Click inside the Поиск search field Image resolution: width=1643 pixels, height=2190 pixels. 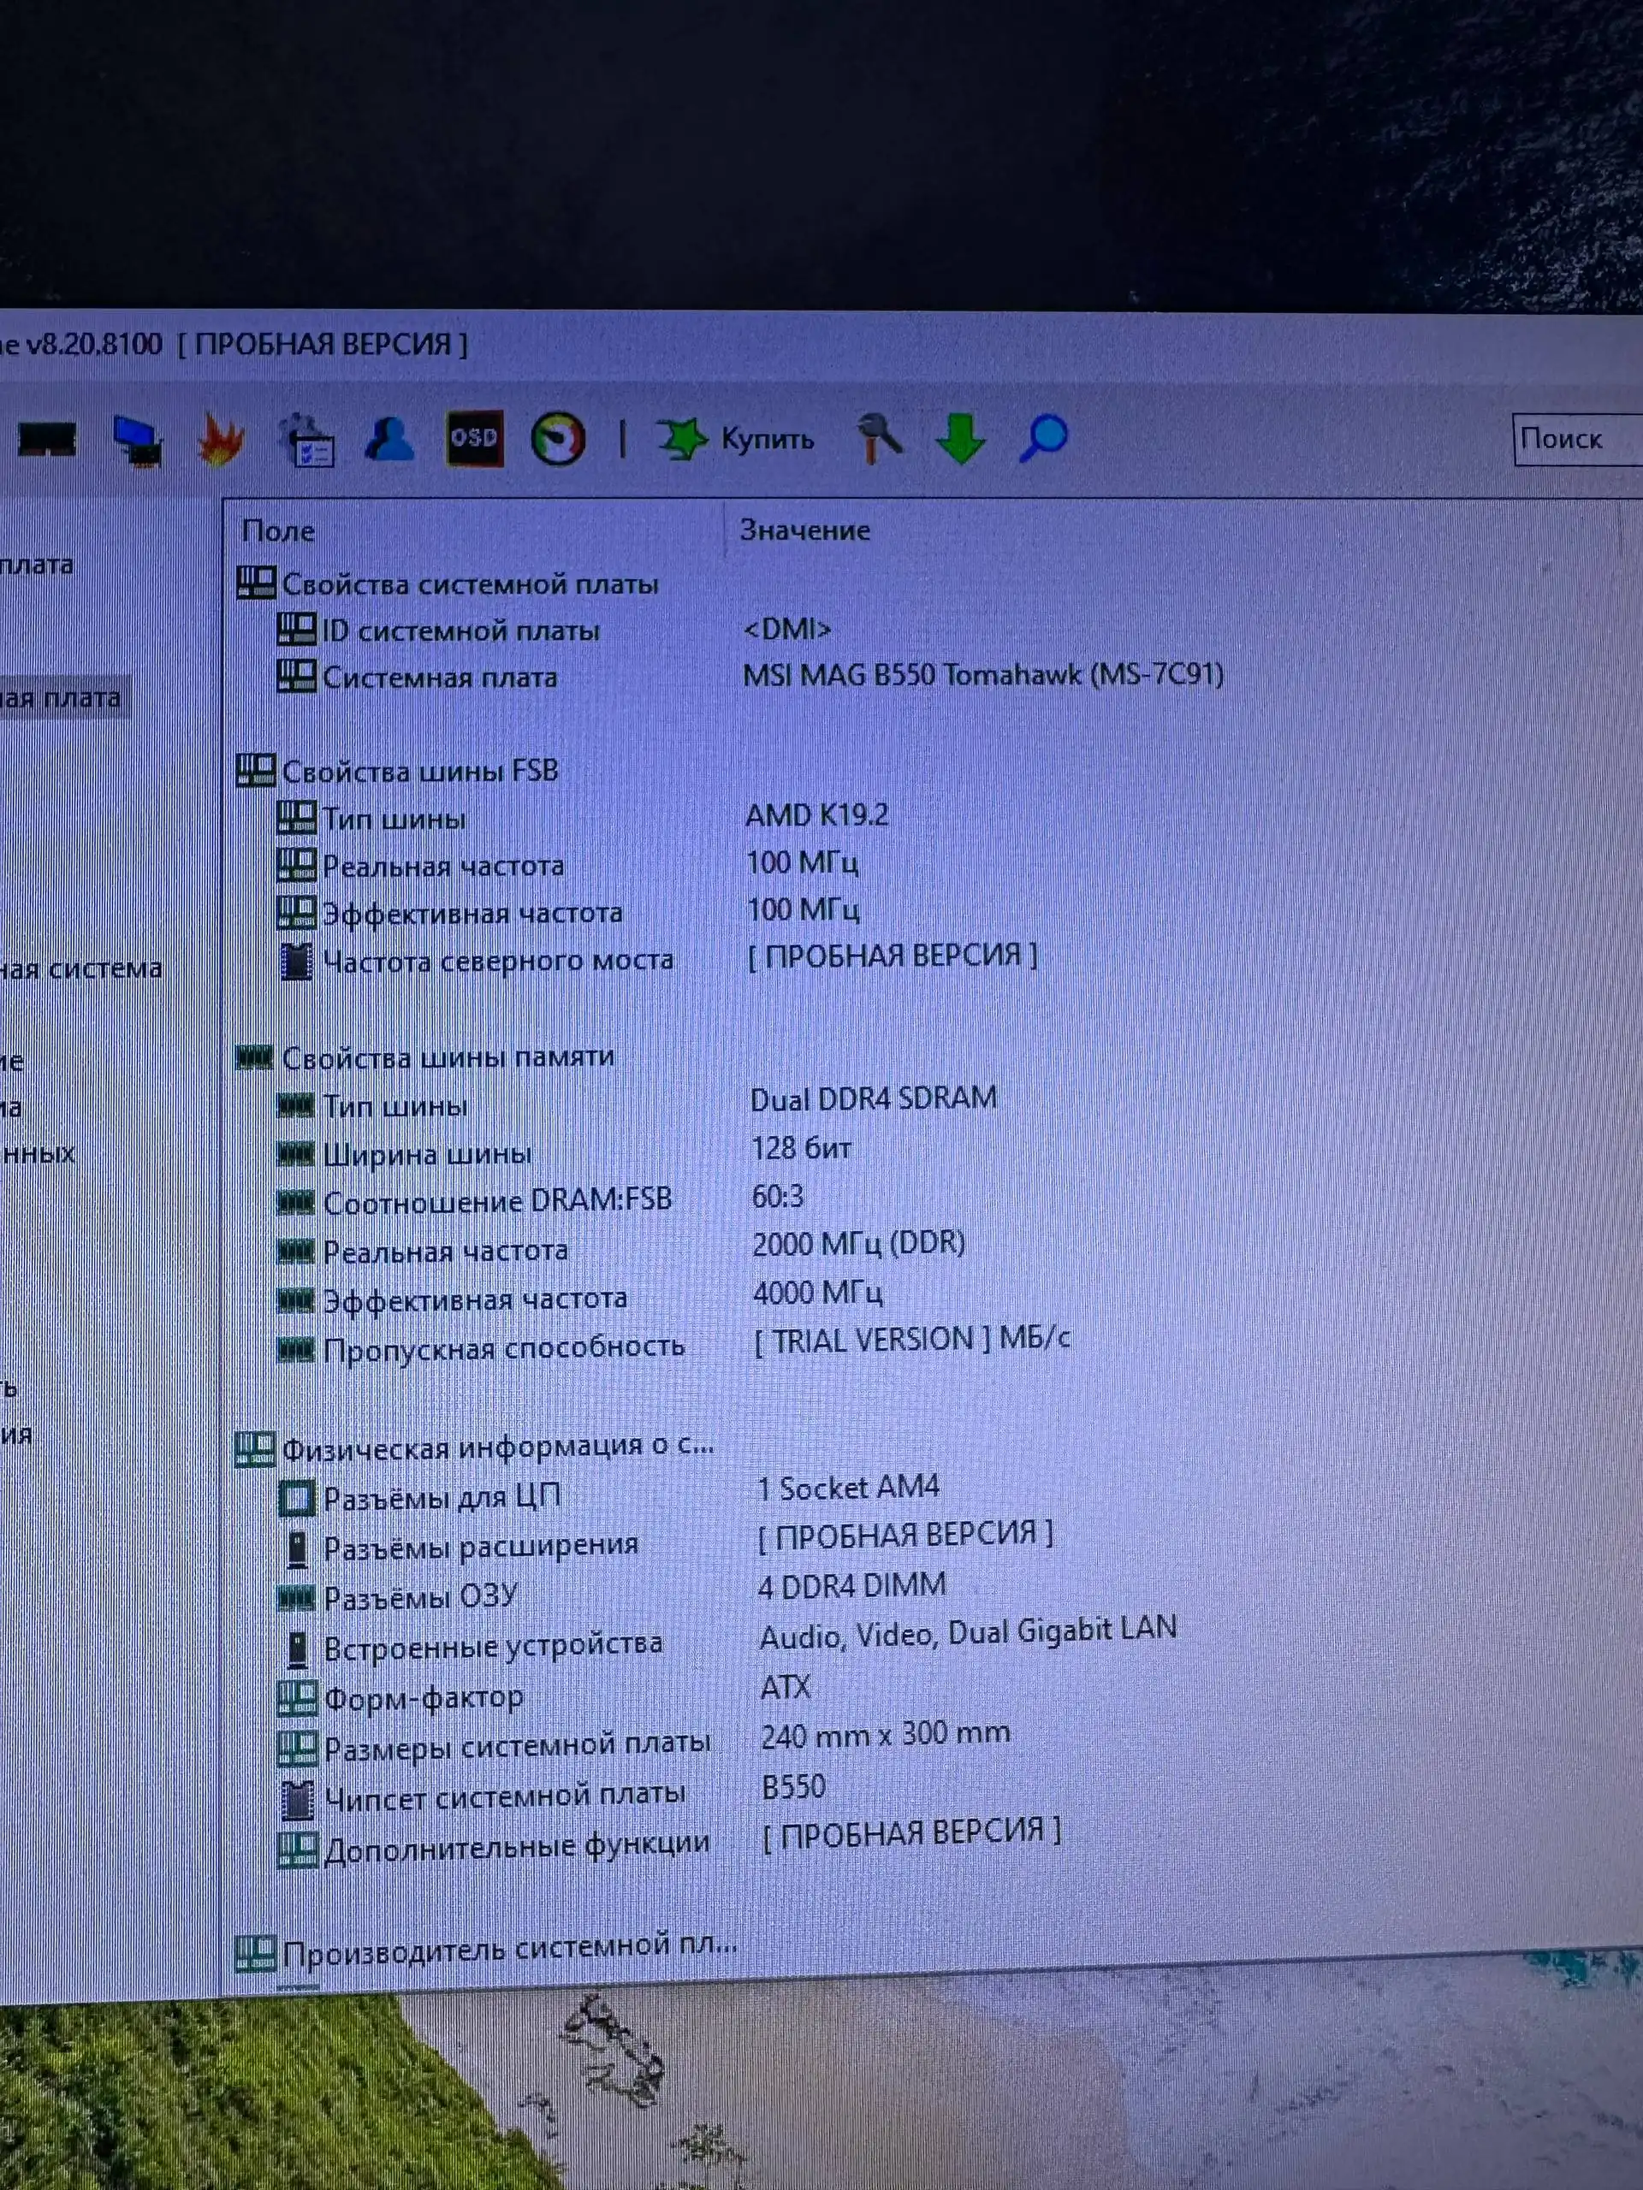click(x=1575, y=440)
